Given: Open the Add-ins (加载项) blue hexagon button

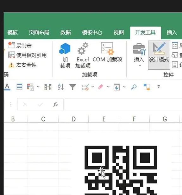Looking at the screenshot, I should pos(65,55).
